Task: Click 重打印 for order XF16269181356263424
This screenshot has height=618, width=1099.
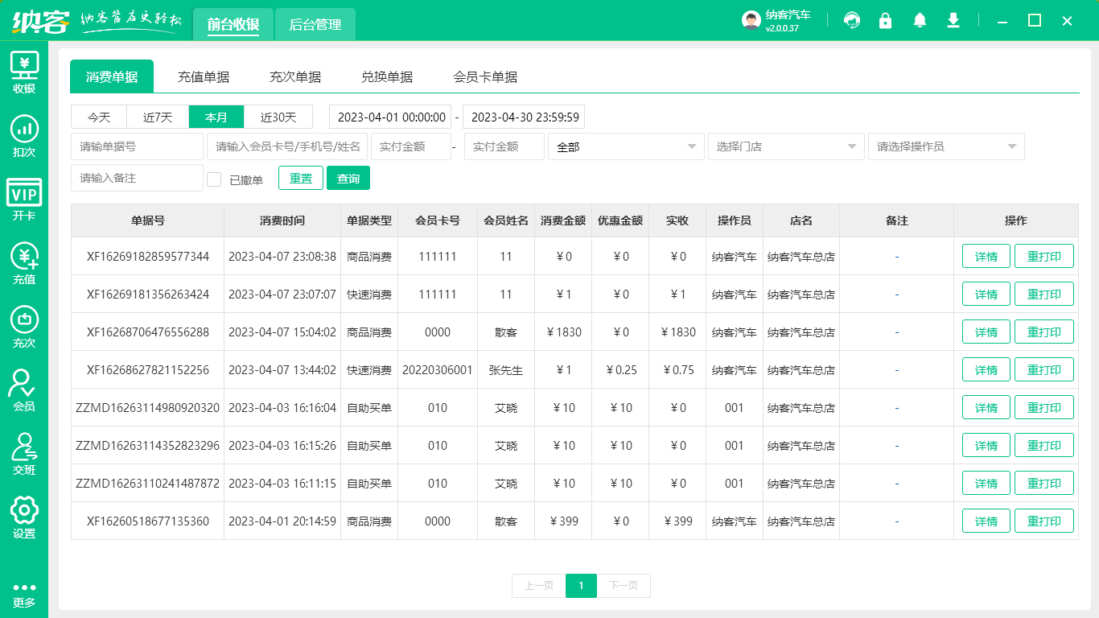Action: 1044,295
